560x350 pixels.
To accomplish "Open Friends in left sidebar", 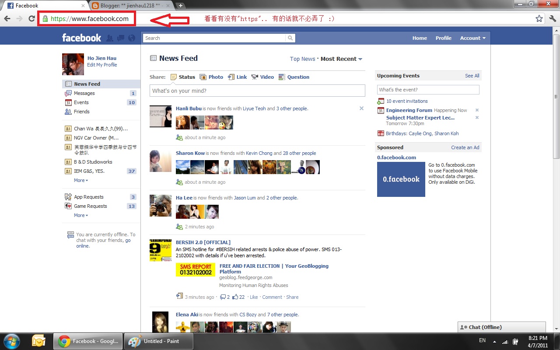I will pyautogui.click(x=101, y=112).
